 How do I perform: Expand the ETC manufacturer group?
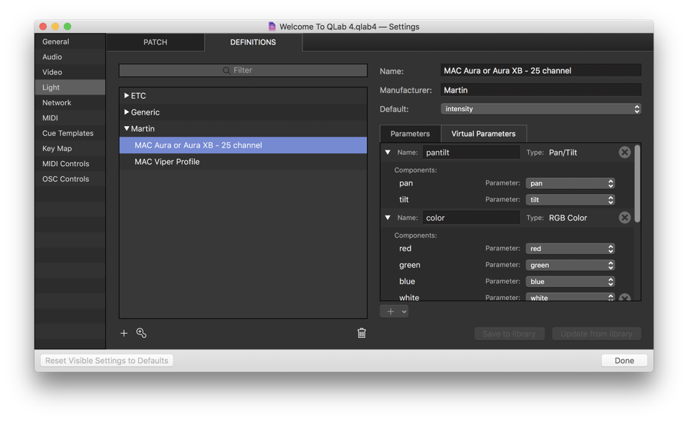click(127, 95)
